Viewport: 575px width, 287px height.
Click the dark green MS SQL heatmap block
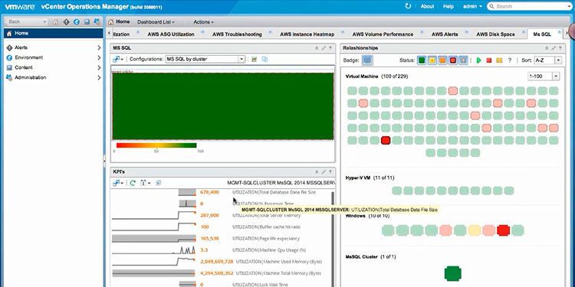223,106
